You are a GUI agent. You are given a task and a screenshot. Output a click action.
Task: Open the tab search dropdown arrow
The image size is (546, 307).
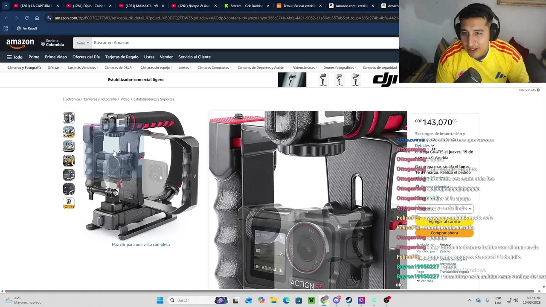point(5,6)
